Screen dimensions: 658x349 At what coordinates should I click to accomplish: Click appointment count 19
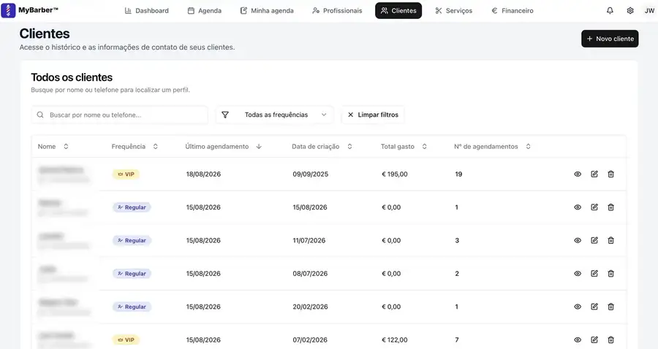coord(458,174)
